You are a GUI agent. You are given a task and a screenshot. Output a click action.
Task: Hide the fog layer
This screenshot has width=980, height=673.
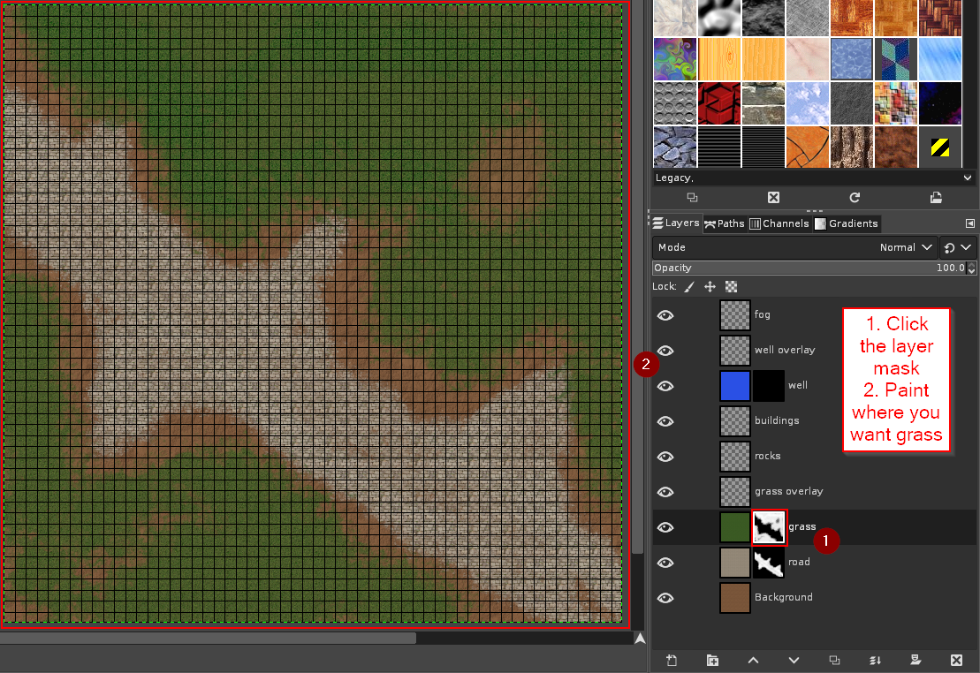665,314
